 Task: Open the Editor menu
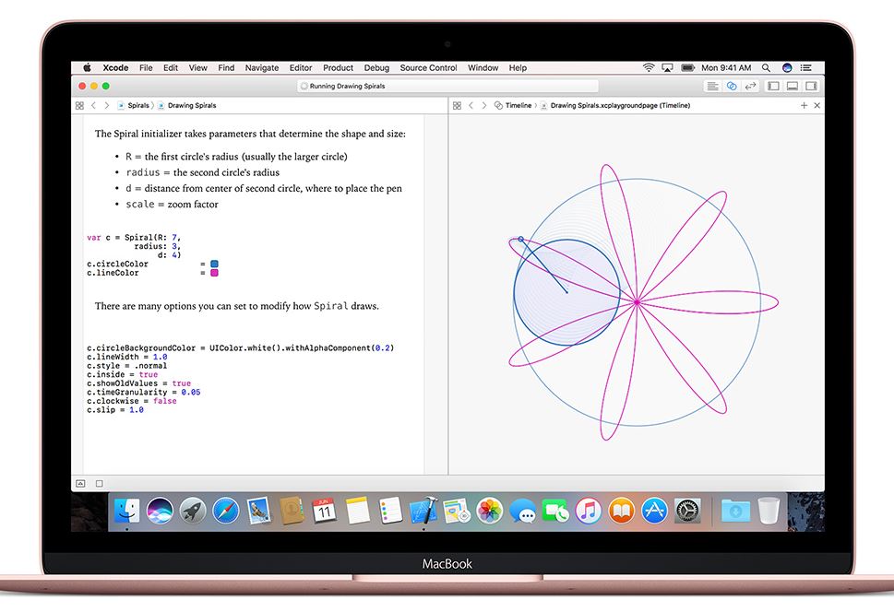point(301,67)
